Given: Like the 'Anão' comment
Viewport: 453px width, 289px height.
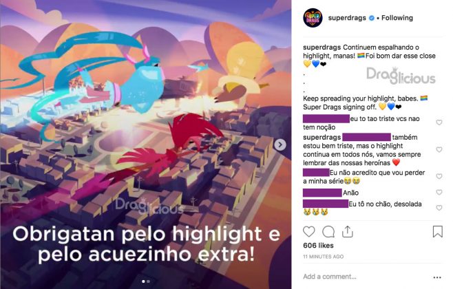Looking at the screenshot, I should click(x=439, y=192).
